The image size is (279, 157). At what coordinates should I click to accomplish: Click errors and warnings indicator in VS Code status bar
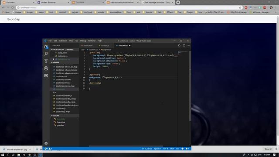pos(48,149)
